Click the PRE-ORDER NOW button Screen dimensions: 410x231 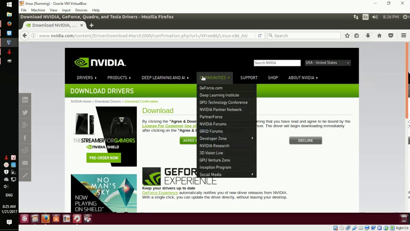pos(104,158)
